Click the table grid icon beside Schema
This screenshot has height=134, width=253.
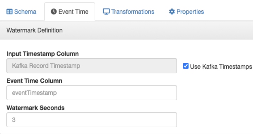9,12
